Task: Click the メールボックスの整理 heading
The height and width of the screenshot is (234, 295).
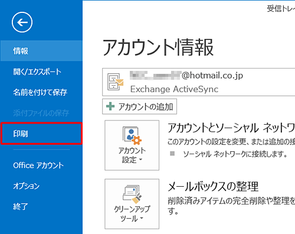Action: pos(213,186)
